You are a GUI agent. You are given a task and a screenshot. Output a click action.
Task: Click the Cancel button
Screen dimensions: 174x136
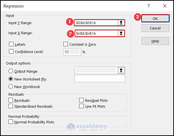point(155,28)
